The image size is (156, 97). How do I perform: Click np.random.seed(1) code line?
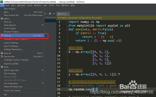click(83, 89)
